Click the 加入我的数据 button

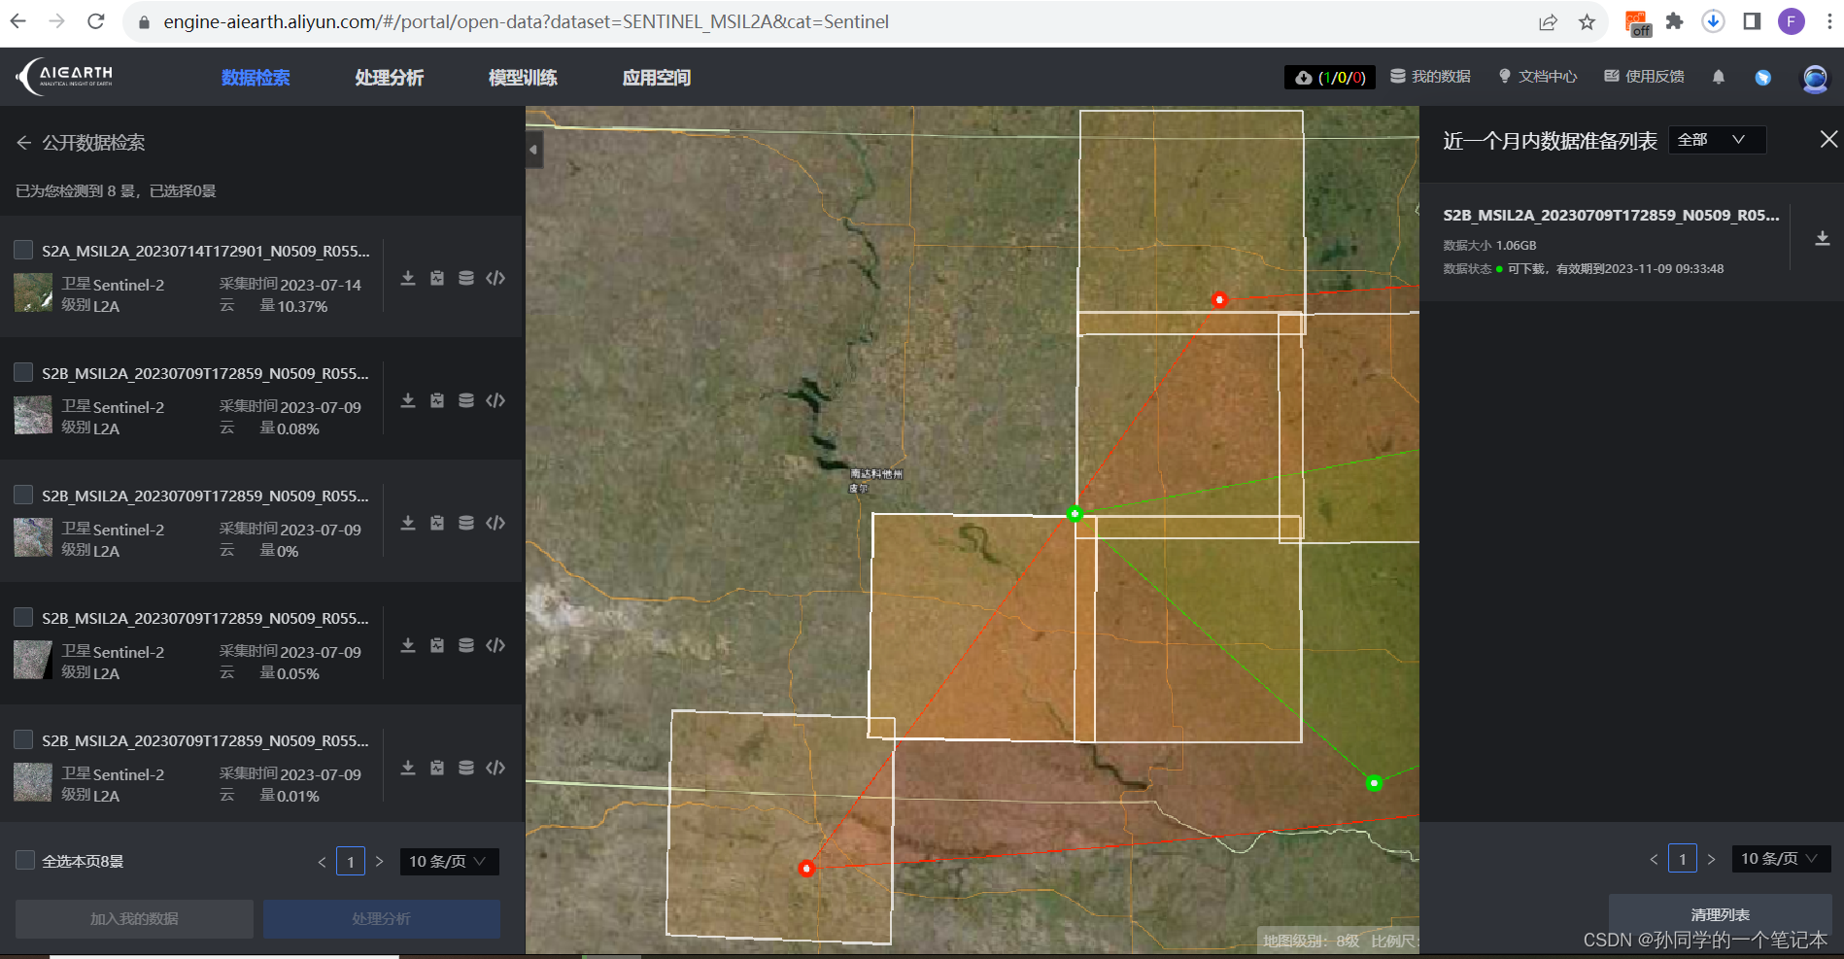click(134, 918)
